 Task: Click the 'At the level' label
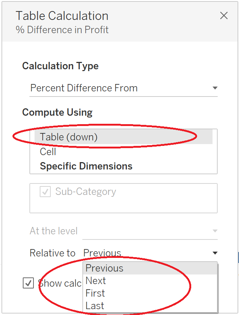tap(54, 231)
